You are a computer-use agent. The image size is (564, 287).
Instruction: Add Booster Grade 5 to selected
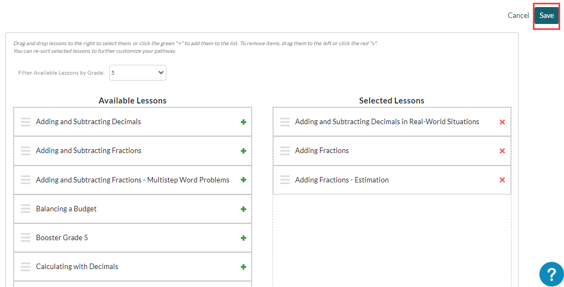tap(244, 238)
